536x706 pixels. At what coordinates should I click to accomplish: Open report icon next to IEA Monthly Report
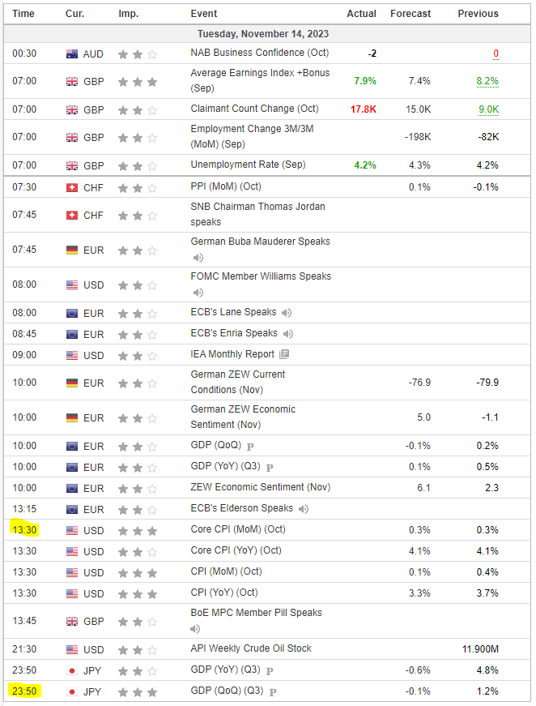284,355
